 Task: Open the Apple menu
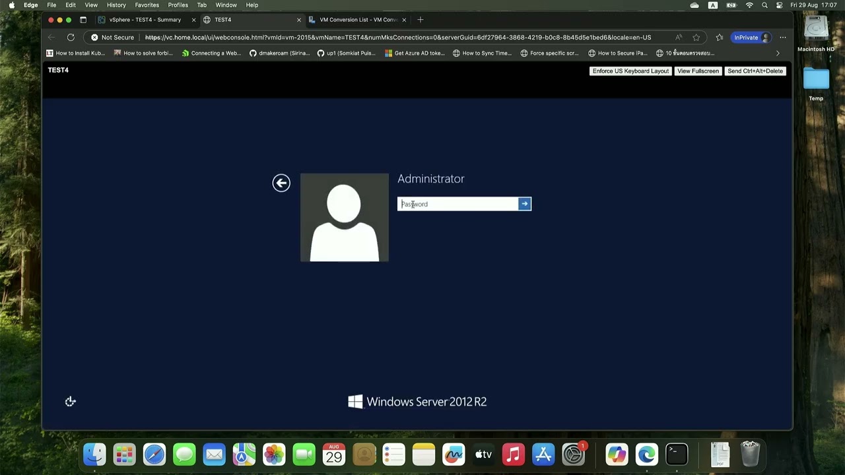[x=11, y=5]
